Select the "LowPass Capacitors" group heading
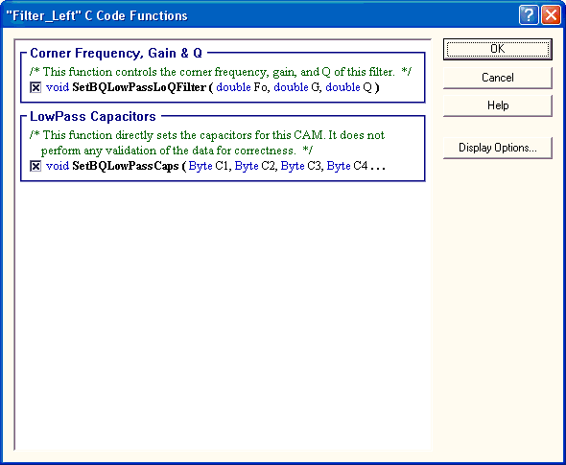This screenshot has height=465, width=566. (93, 116)
